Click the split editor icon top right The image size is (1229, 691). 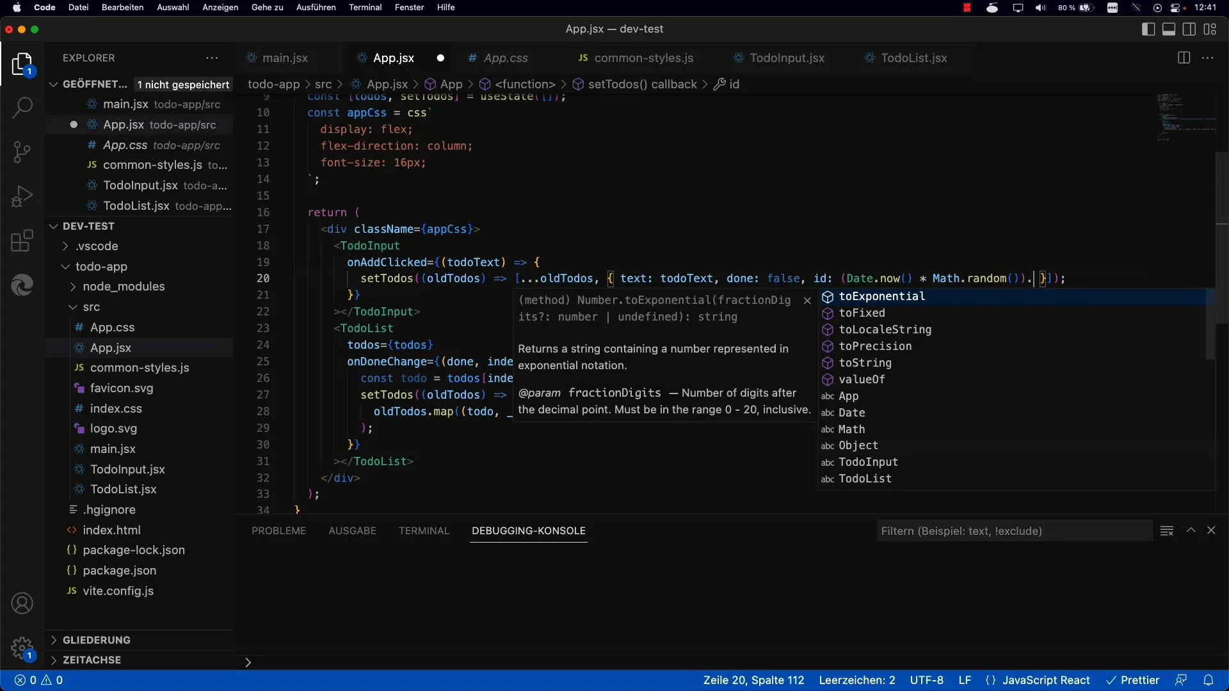click(x=1184, y=58)
